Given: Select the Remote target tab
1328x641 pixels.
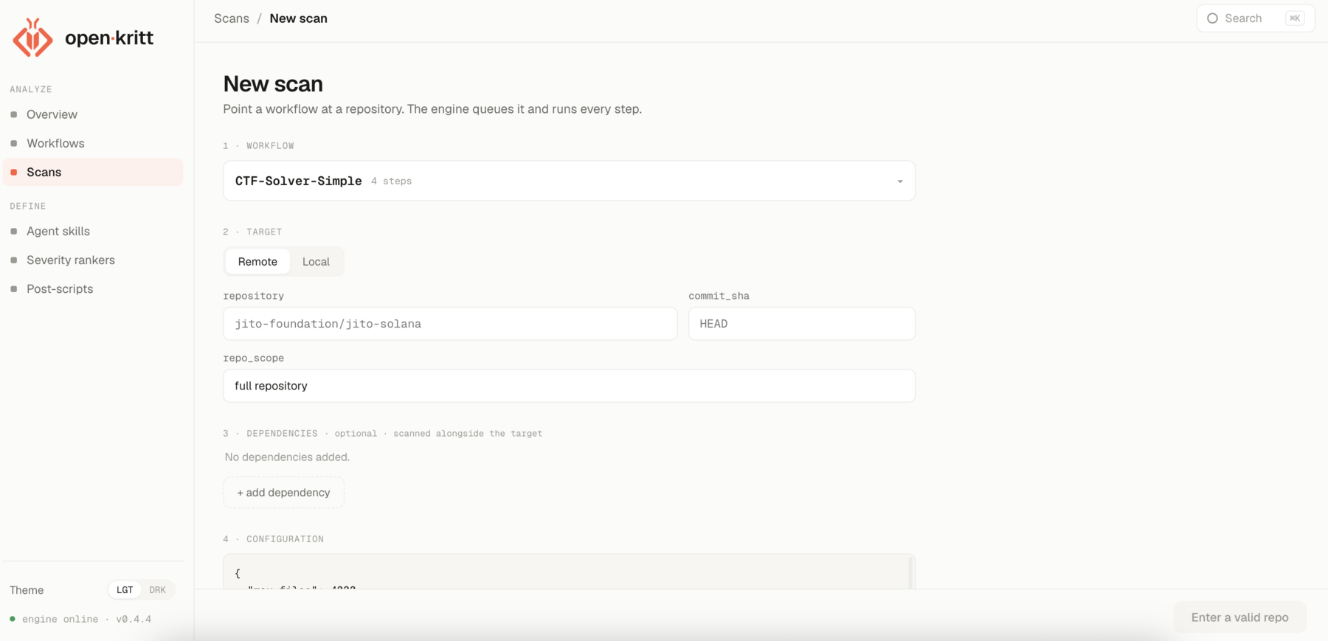Looking at the screenshot, I should click(x=257, y=261).
